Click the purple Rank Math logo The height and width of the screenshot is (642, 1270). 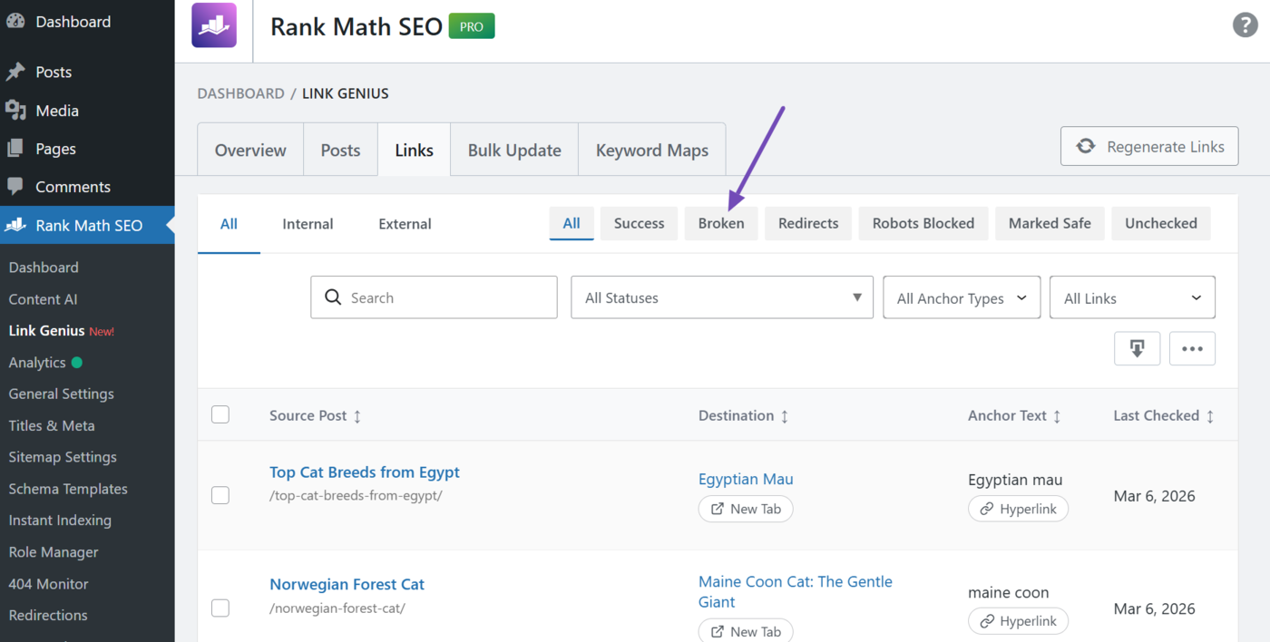(214, 25)
